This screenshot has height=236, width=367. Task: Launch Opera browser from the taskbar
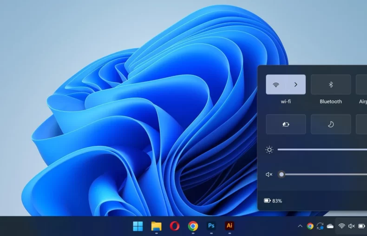click(175, 226)
